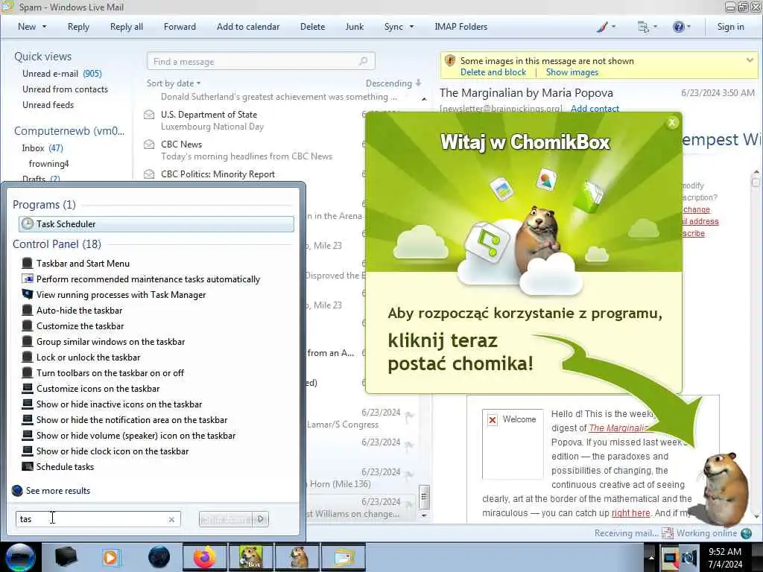
Task: Mark message as Junk
Action: (354, 27)
